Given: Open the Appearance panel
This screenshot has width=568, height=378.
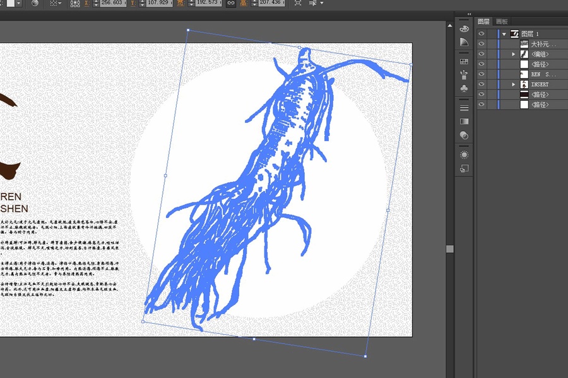Looking at the screenshot, I should point(464,155).
